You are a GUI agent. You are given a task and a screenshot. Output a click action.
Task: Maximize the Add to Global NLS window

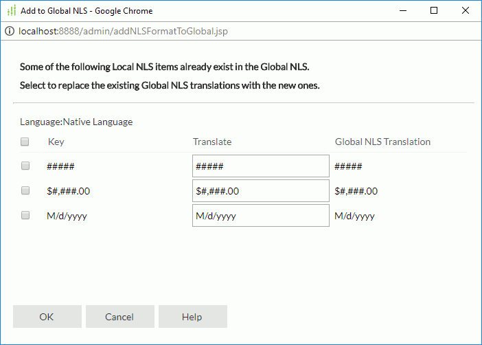click(x=434, y=11)
